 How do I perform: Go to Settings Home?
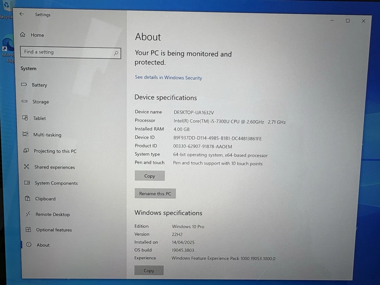(37, 35)
